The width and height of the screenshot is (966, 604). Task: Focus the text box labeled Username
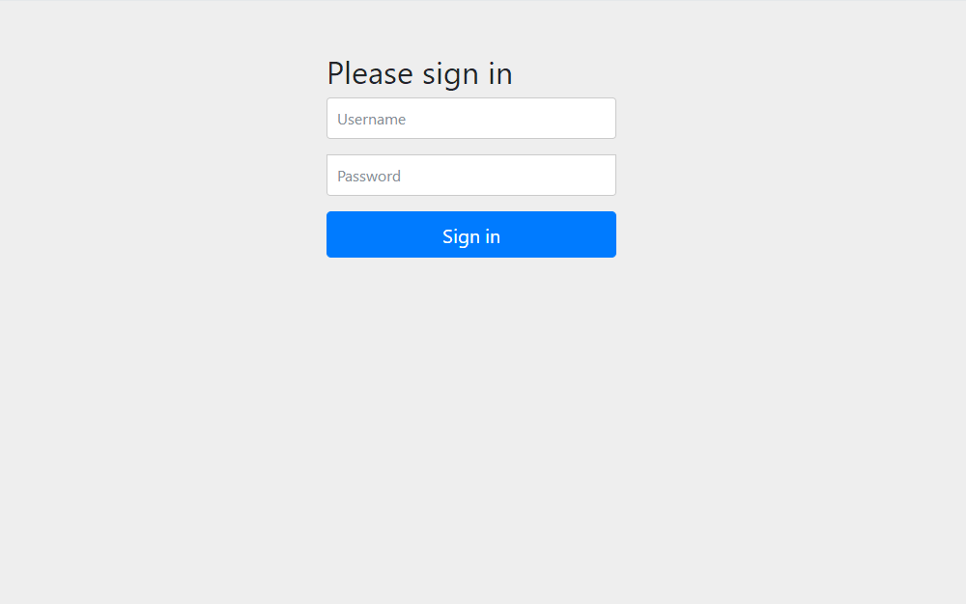[x=471, y=118]
